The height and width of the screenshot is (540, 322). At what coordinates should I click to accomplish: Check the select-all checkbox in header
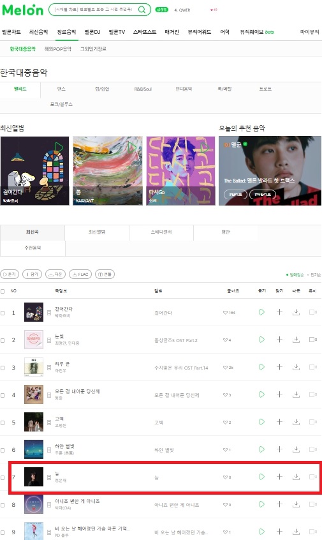click(3, 291)
